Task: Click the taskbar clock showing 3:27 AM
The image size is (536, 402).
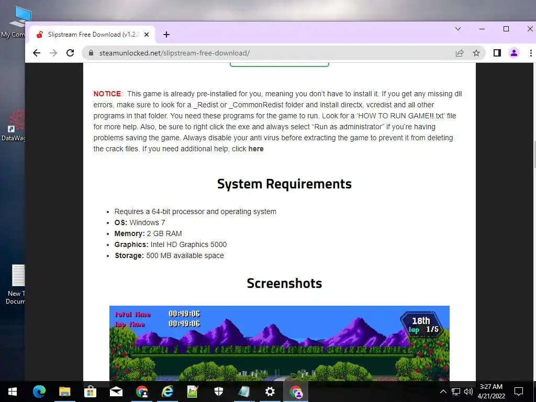Action: click(x=491, y=392)
